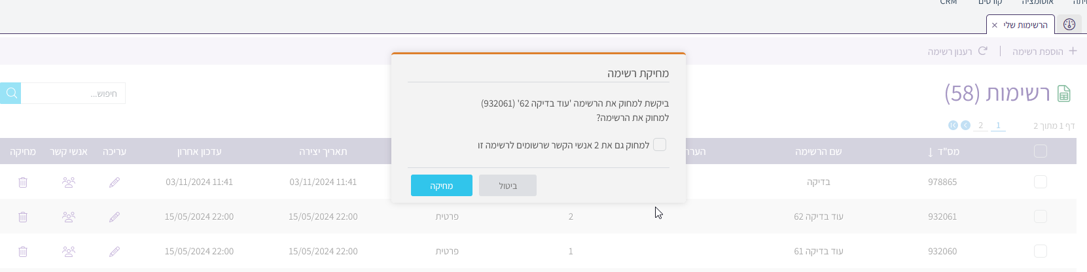This screenshot has height=272, width=1087.
Task: Edit list 932060 using its pencil icon
Action: 115,252
